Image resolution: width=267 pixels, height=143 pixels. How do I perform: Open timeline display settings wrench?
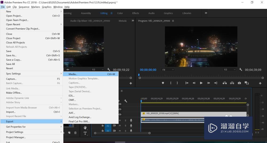coord(126,101)
